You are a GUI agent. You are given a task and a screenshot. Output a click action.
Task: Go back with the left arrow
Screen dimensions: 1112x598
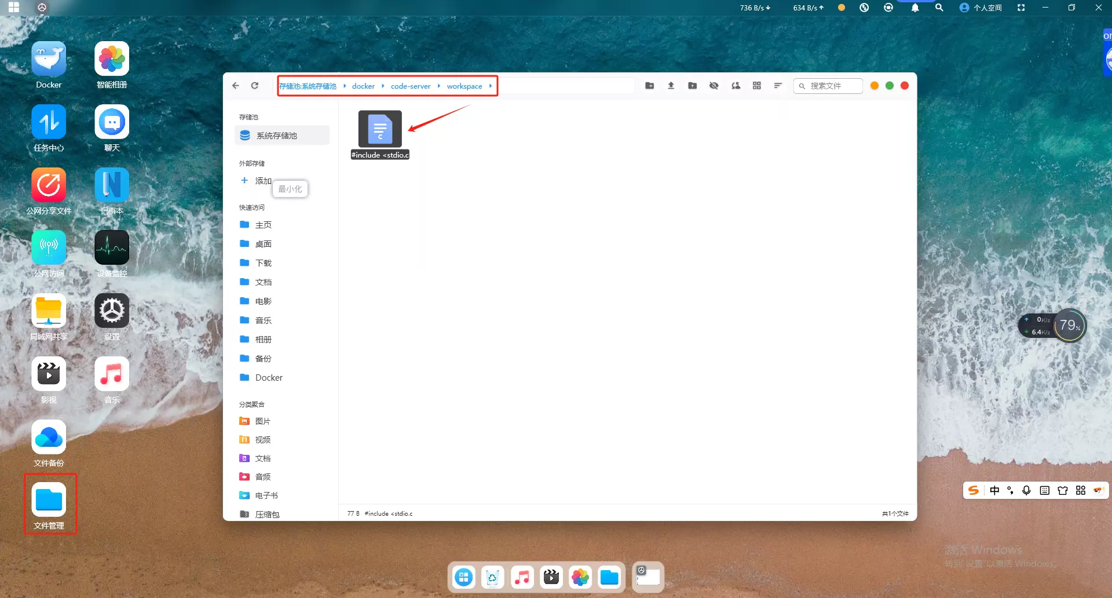(x=236, y=86)
